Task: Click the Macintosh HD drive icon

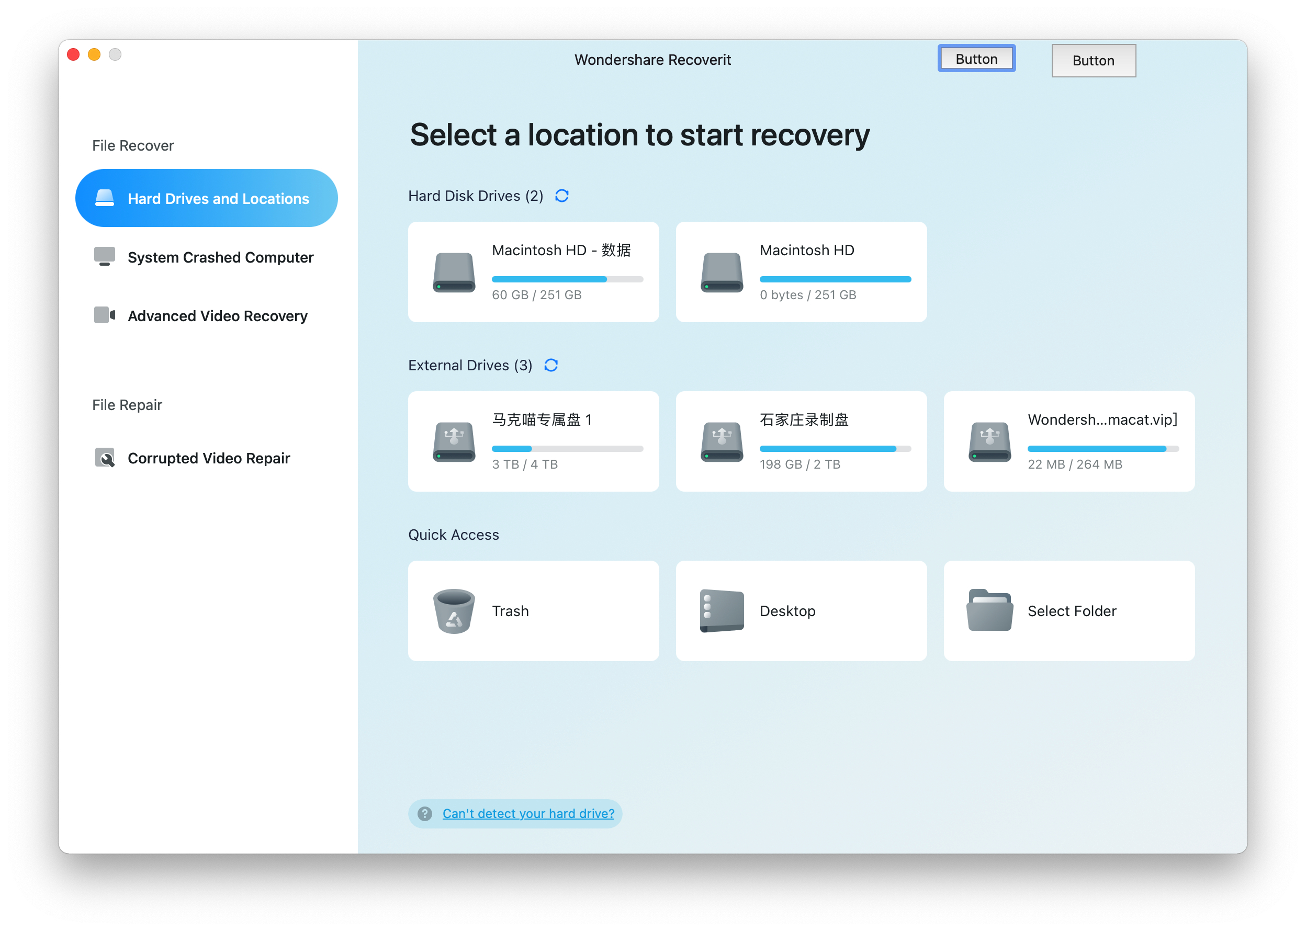Action: pos(722,273)
